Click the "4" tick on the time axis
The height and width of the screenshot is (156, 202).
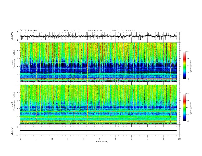(84, 139)
